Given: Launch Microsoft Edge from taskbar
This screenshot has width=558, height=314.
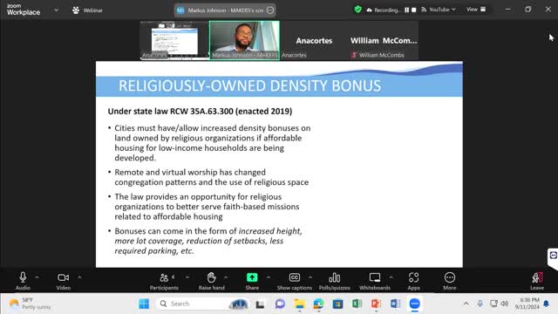Looking at the screenshot, I should click(x=318, y=304).
